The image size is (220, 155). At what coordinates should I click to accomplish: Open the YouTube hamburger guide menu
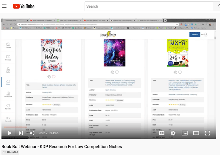coord(4,6)
